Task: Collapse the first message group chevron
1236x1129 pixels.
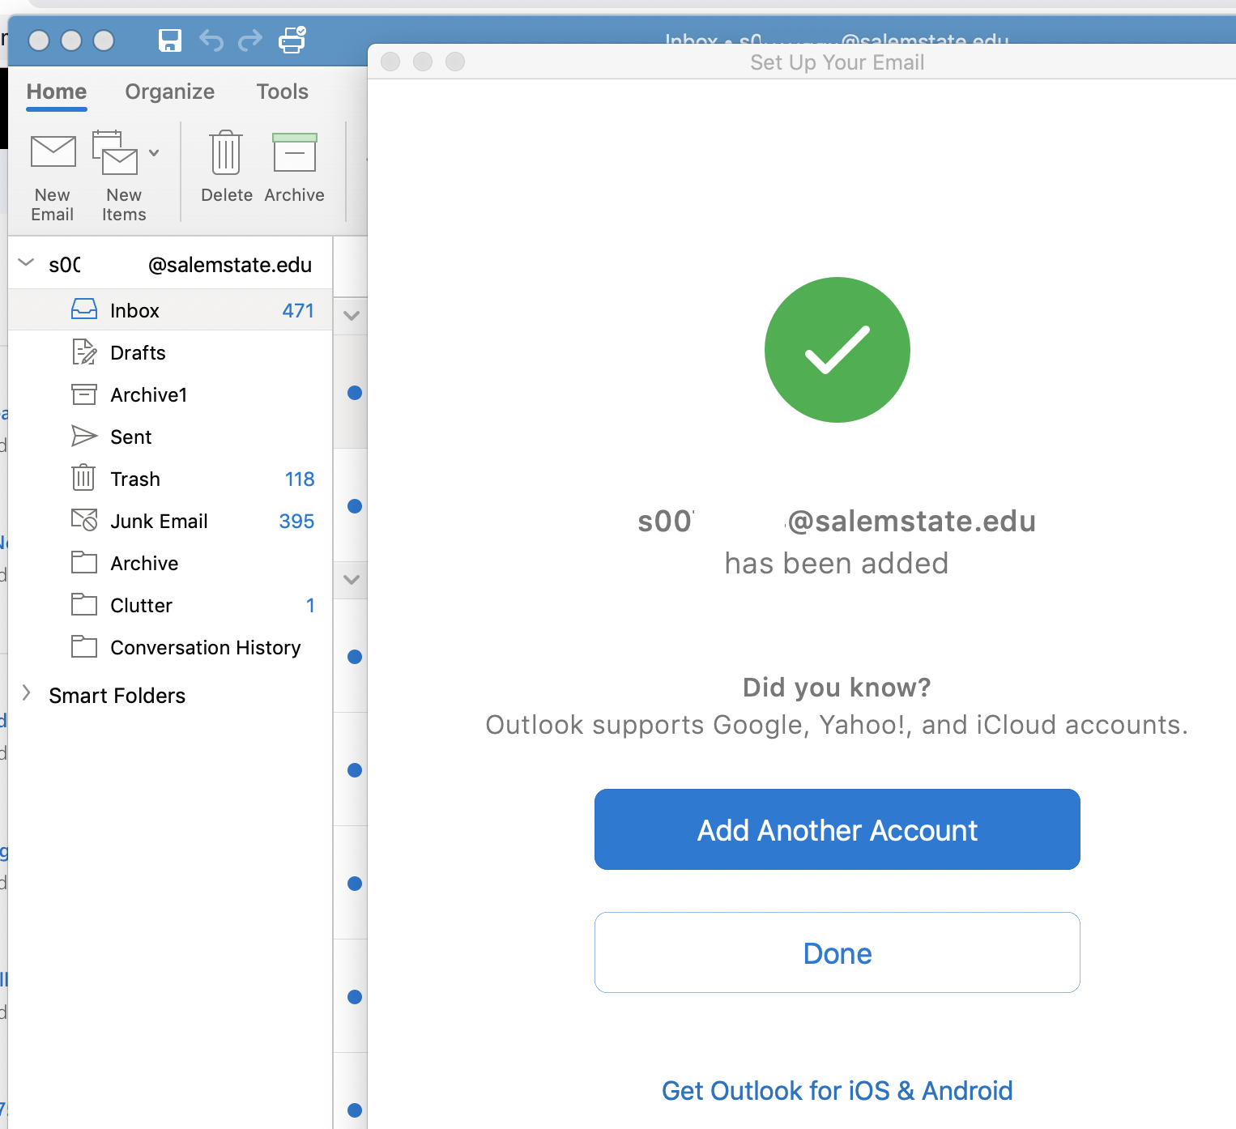Action: pyautogui.click(x=352, y=315)
